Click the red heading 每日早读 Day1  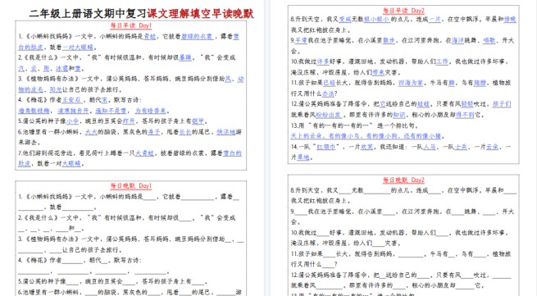point(131,25)
